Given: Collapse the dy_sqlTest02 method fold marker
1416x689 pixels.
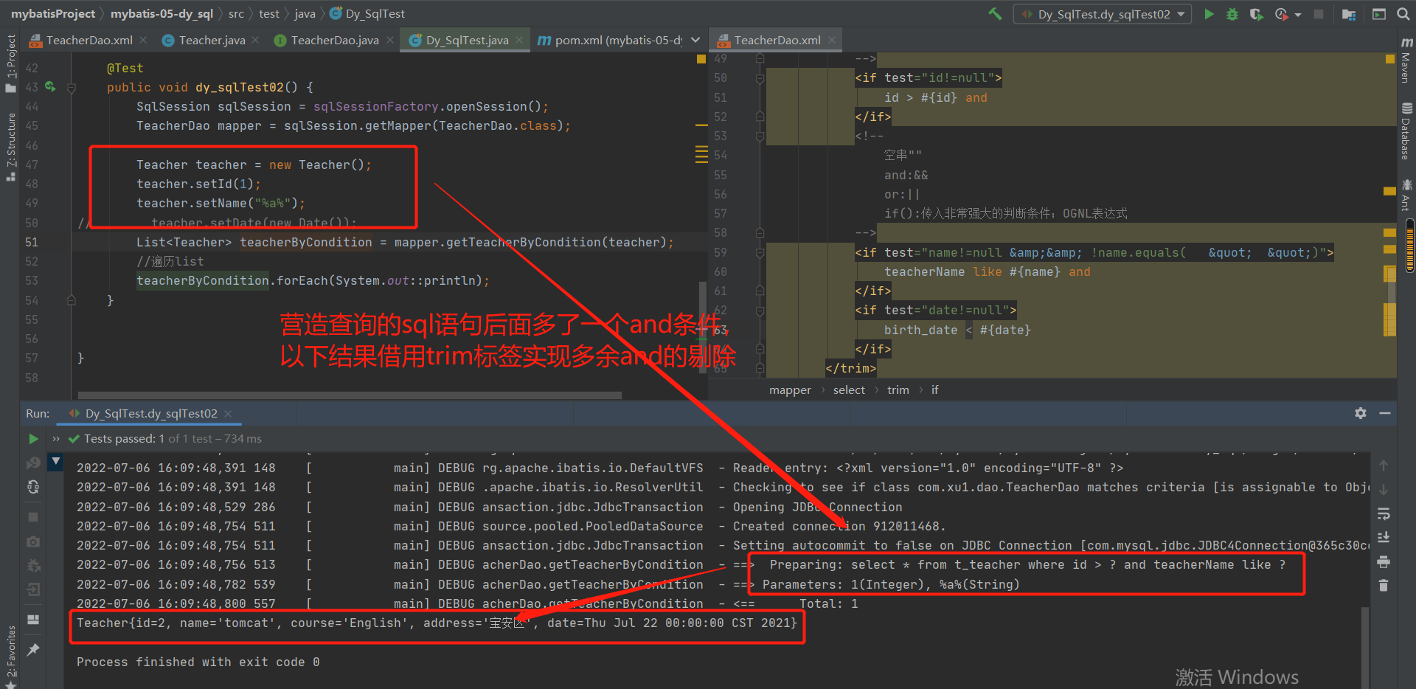Looking at the screenshot, I should point(72,88).
